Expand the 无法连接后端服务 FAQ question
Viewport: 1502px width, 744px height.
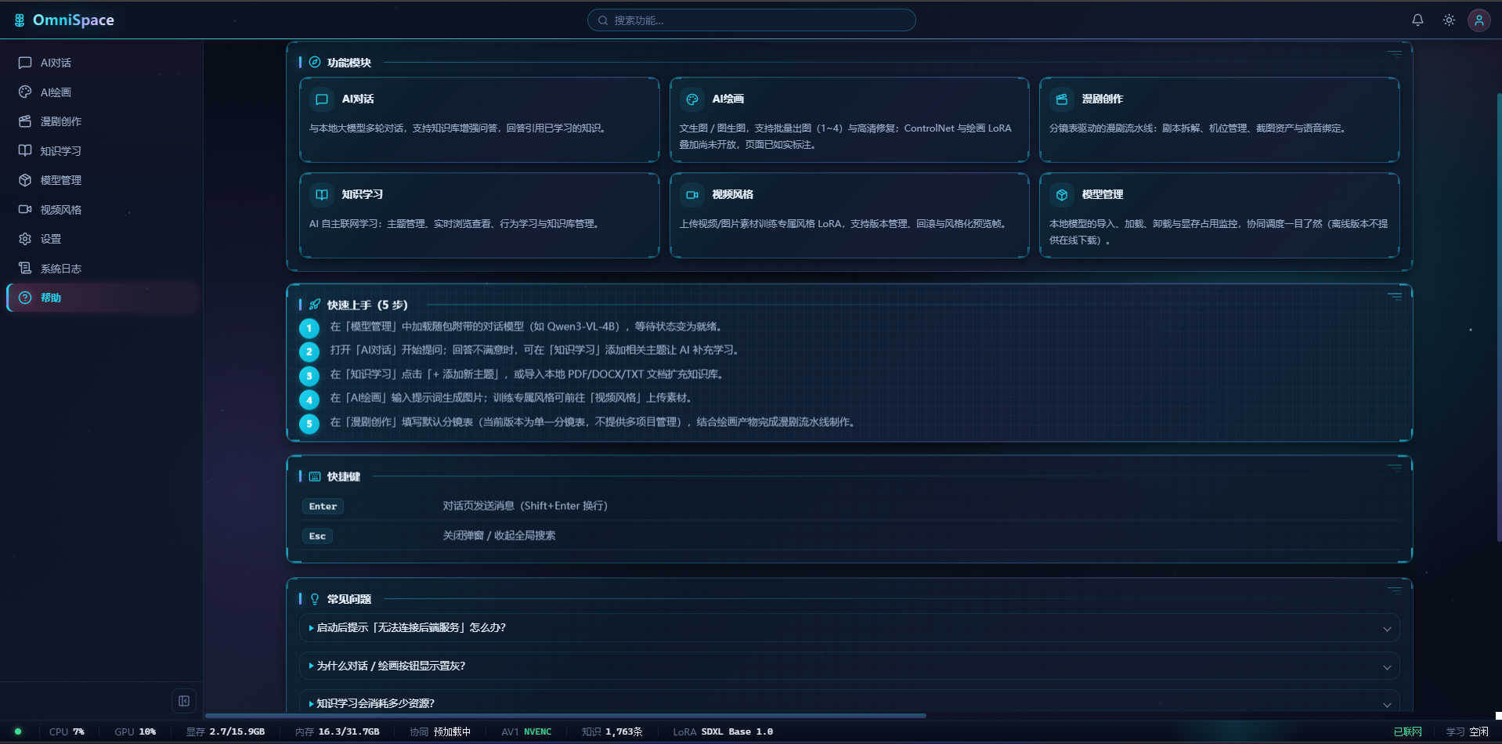[x=849, y=628]
